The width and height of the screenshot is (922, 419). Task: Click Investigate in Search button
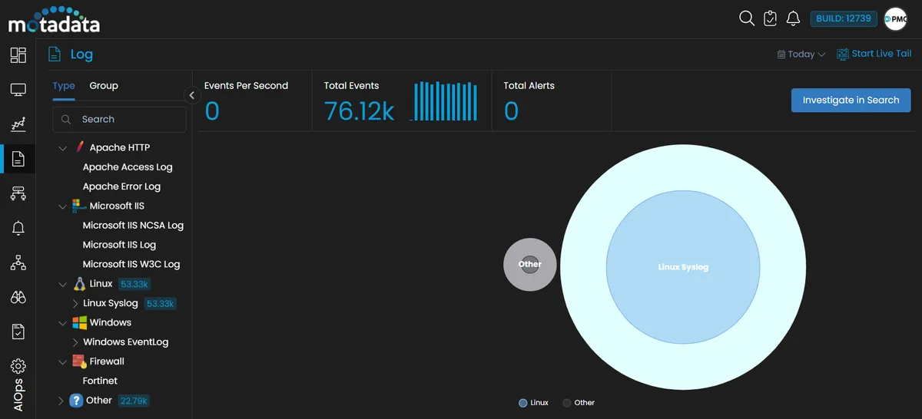pyautogui.click(x=851, y=100)
